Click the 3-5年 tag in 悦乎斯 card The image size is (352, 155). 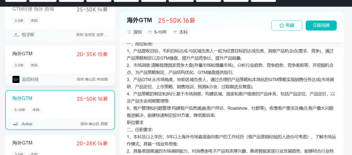pos(19,21)
